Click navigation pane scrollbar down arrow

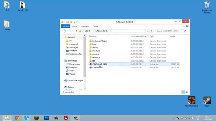85,89
